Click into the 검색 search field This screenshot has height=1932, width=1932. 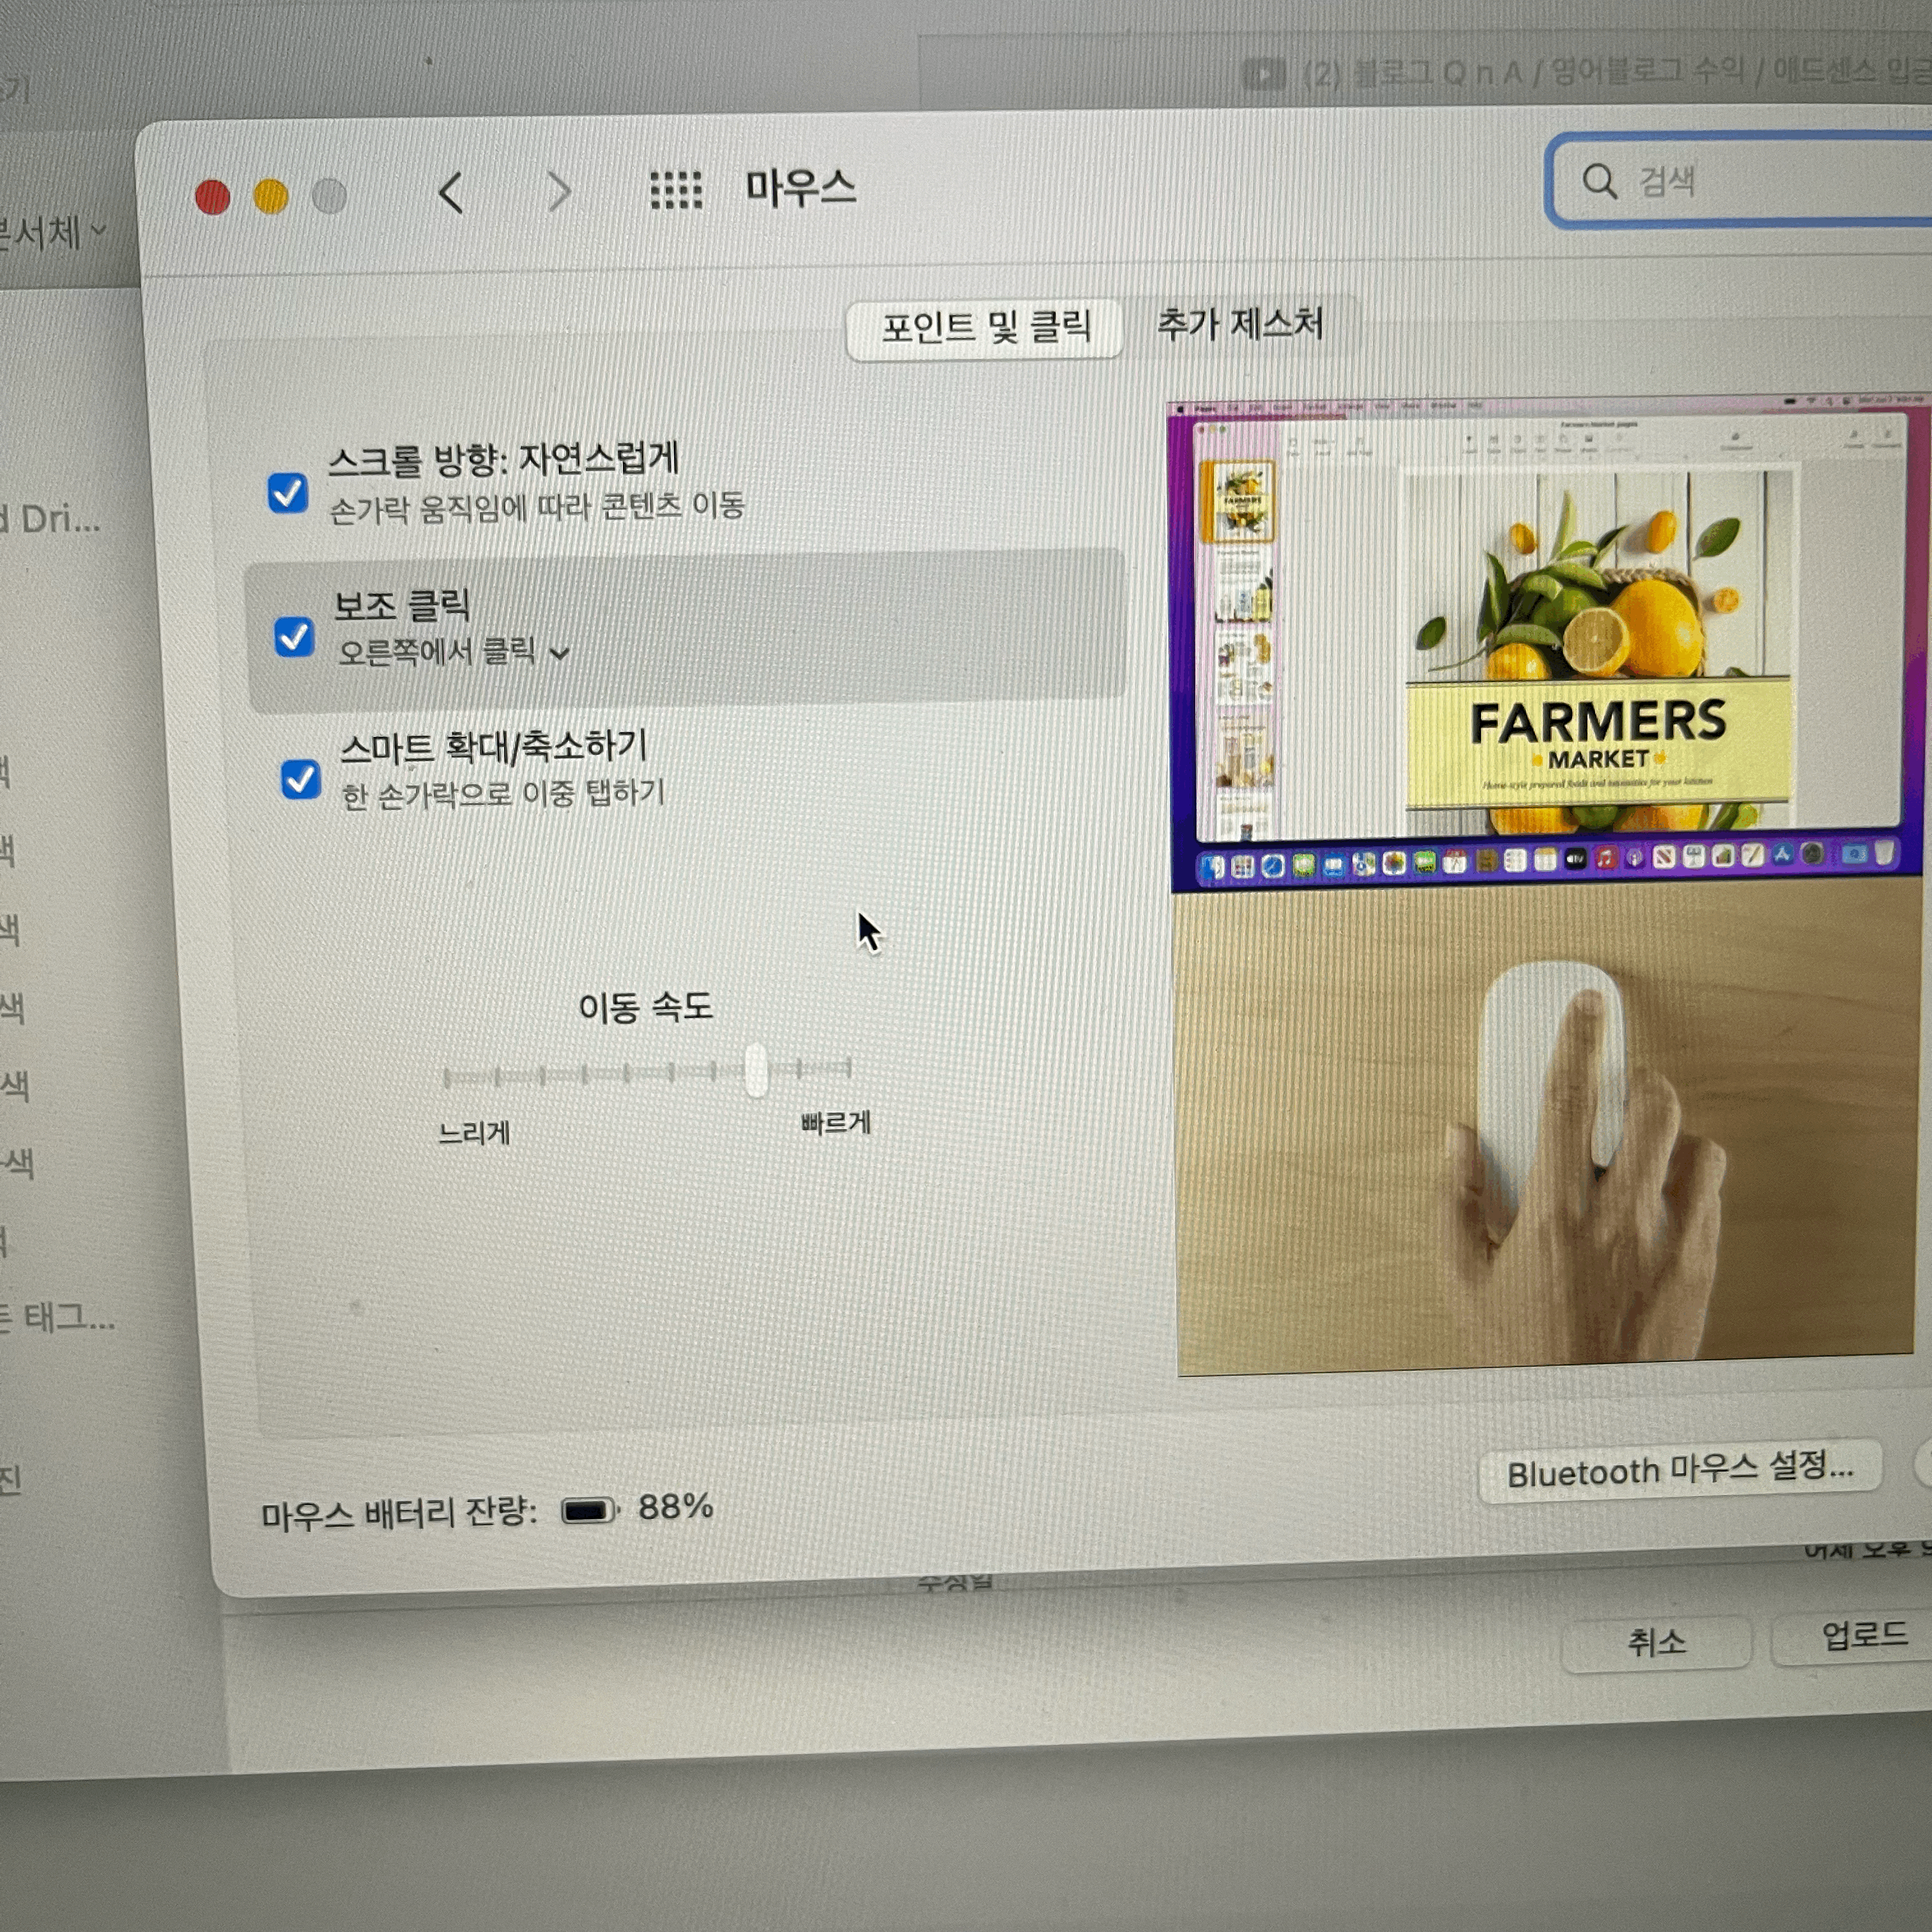point(1740,181)
